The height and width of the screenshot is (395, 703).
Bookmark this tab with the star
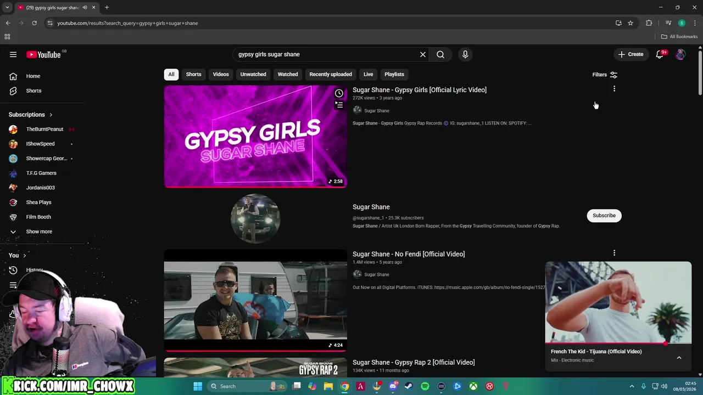click(x=631, y=23)
